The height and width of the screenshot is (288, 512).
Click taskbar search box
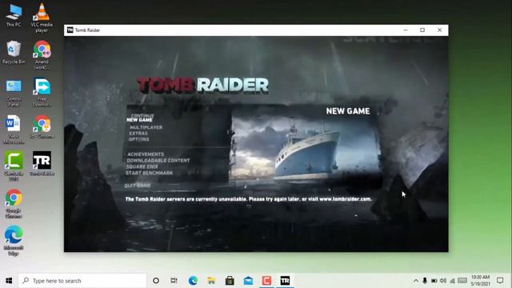pyautogui.click(x=82, y=281)
